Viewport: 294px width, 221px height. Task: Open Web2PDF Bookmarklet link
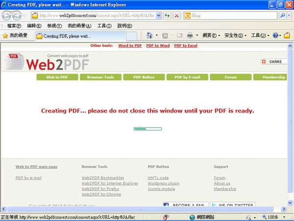click(103, 178)
